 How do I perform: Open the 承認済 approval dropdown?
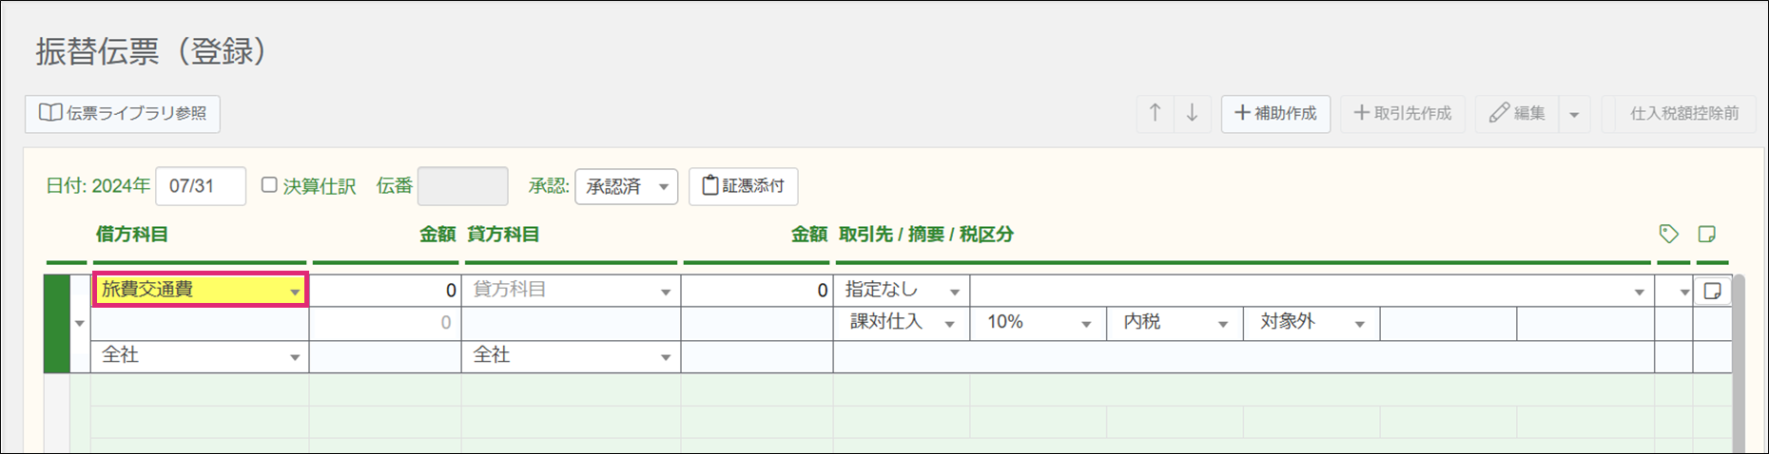pos(626,186)
